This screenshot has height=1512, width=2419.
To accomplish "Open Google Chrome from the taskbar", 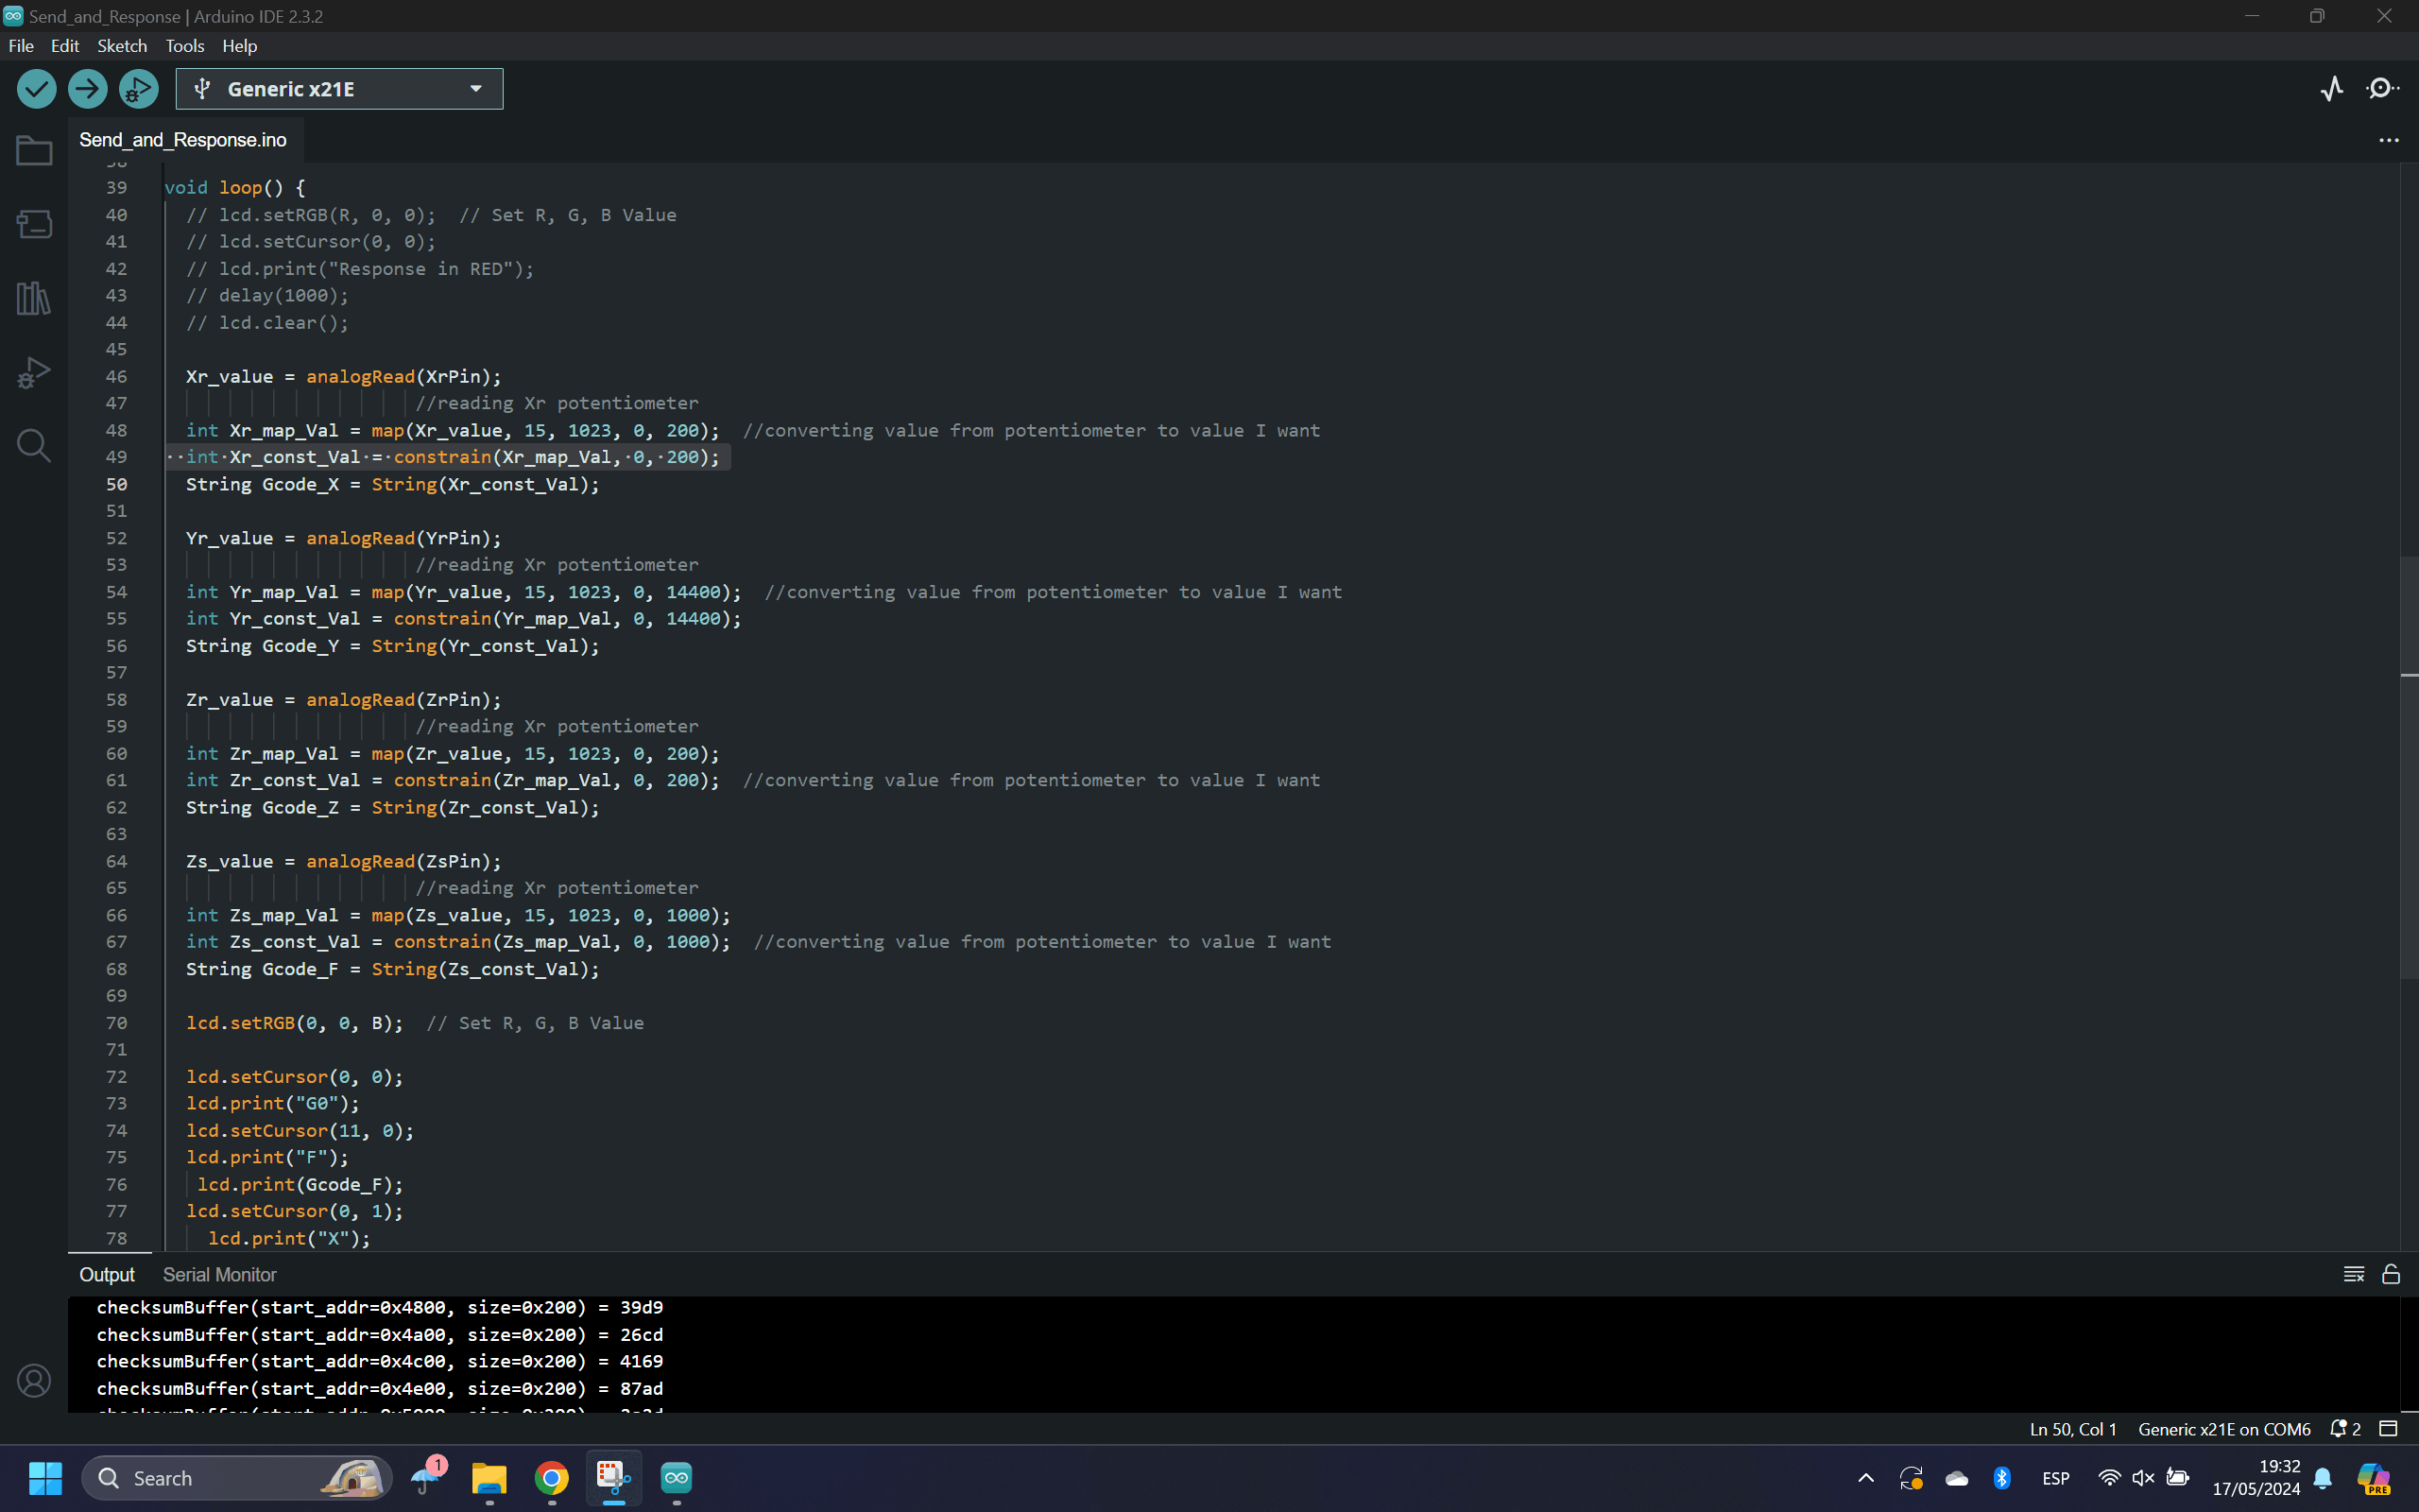I will [x=552, y=1478].
